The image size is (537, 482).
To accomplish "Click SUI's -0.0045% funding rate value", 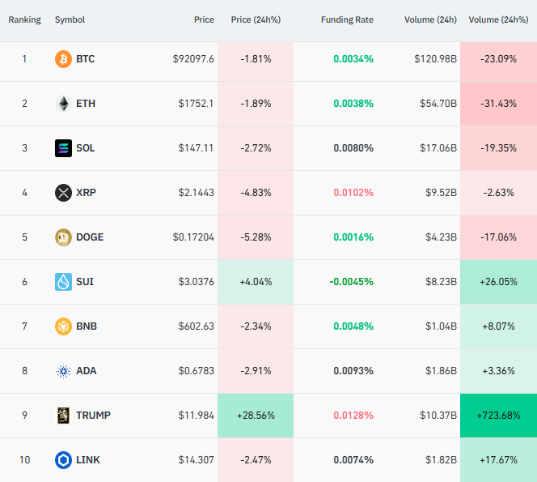I will [351, 282].
